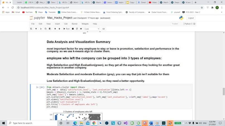Click the Last Checkpoint 17 hours ago text

[x=86, y=18]
